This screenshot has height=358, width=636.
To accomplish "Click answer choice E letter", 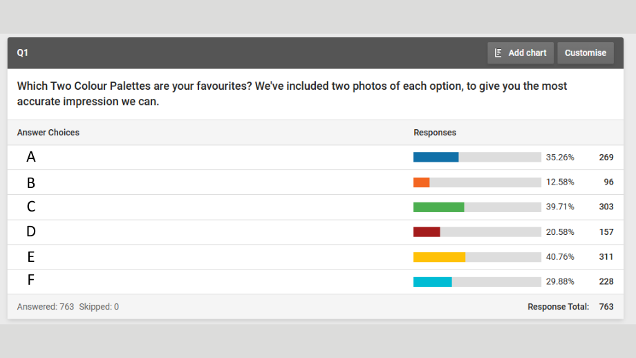I will [x=31, y=257].
